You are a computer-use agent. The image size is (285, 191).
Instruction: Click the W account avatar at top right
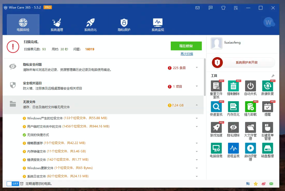269,22
